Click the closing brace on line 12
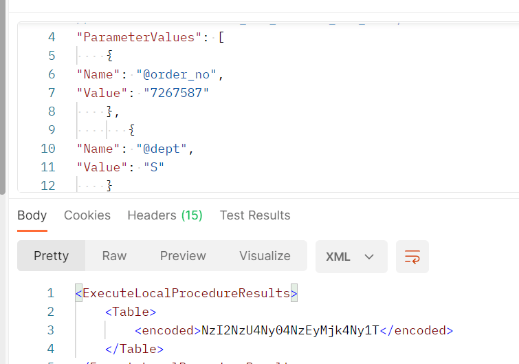519x364 pixels. coord(109,186)
